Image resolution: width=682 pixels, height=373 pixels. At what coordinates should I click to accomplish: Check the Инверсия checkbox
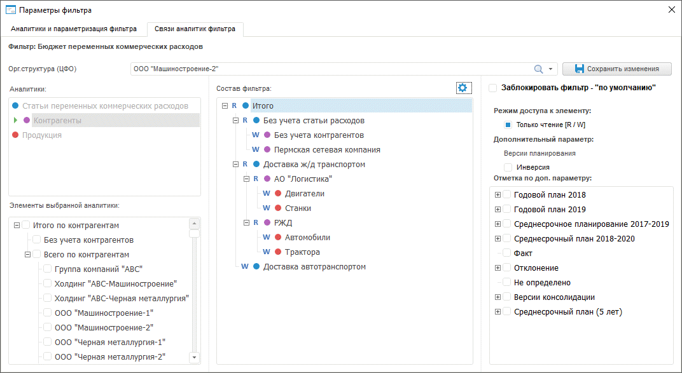[508, 167]
